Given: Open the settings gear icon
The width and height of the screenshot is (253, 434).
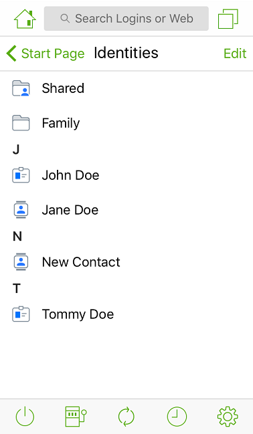Looking at the screenshot, I should (228, 417).
